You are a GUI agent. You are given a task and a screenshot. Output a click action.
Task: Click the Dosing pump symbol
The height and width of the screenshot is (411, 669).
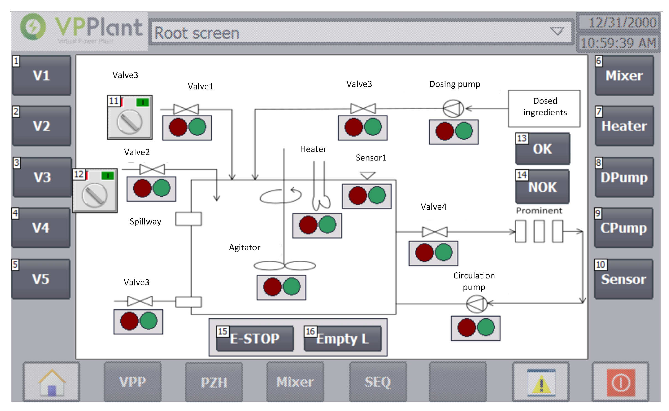click(x=453, y=108)
